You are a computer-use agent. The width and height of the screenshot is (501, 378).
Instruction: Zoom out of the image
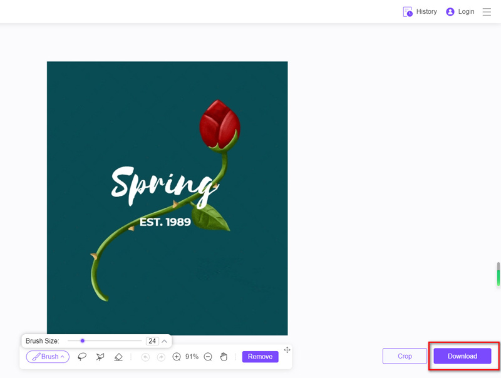(x=208, y=357)
